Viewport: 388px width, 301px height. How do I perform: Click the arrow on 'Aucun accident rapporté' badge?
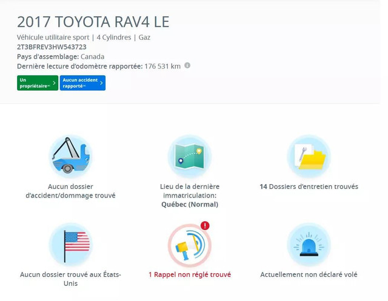(101, 83)
